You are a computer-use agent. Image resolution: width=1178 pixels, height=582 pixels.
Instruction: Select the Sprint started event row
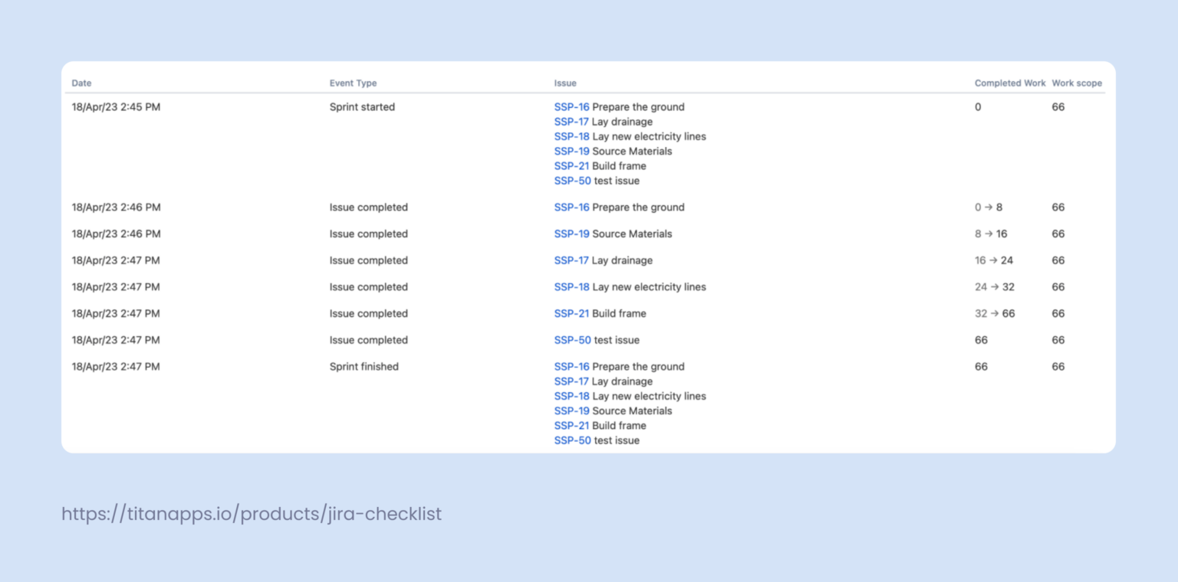click(362, 107)
